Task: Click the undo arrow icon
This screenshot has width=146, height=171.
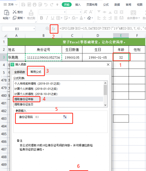Action: pyautogui.click(x=46, y=4)
